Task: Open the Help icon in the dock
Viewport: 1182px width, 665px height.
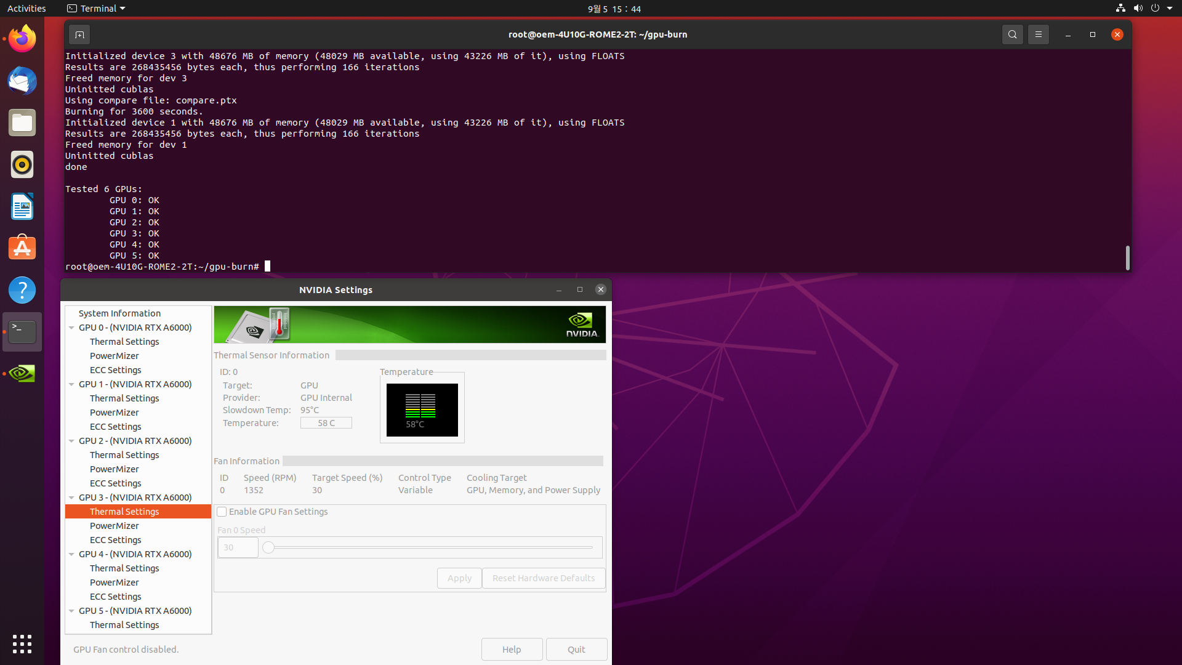Action: click(22, 290)
